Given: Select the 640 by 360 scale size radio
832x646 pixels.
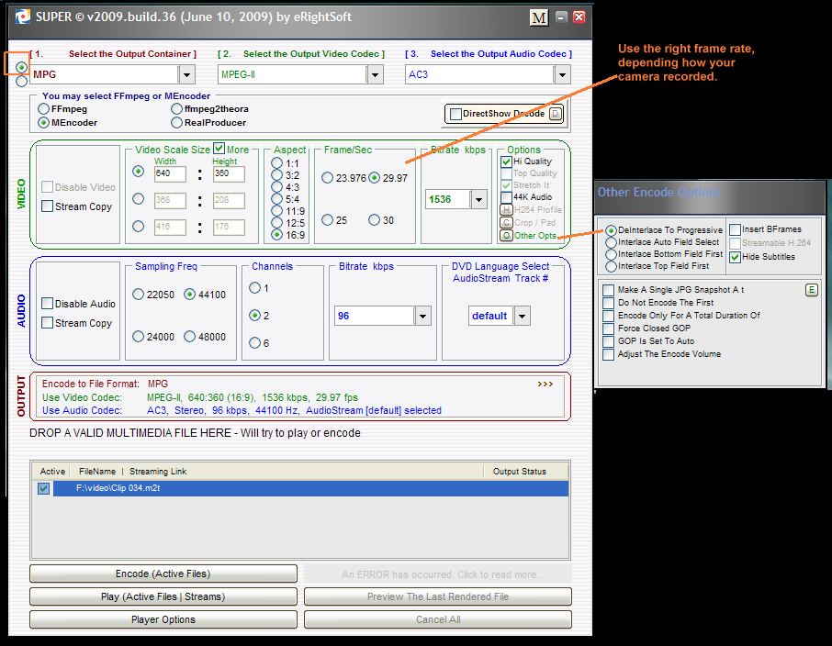Looking at the screenshot, I should tap(139, 172).
